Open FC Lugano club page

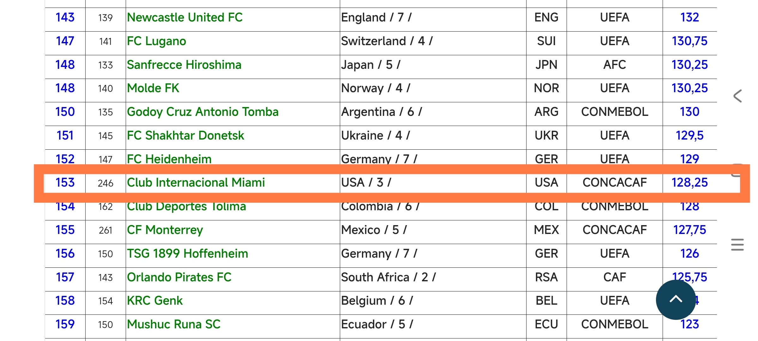[x=157, y=41]
